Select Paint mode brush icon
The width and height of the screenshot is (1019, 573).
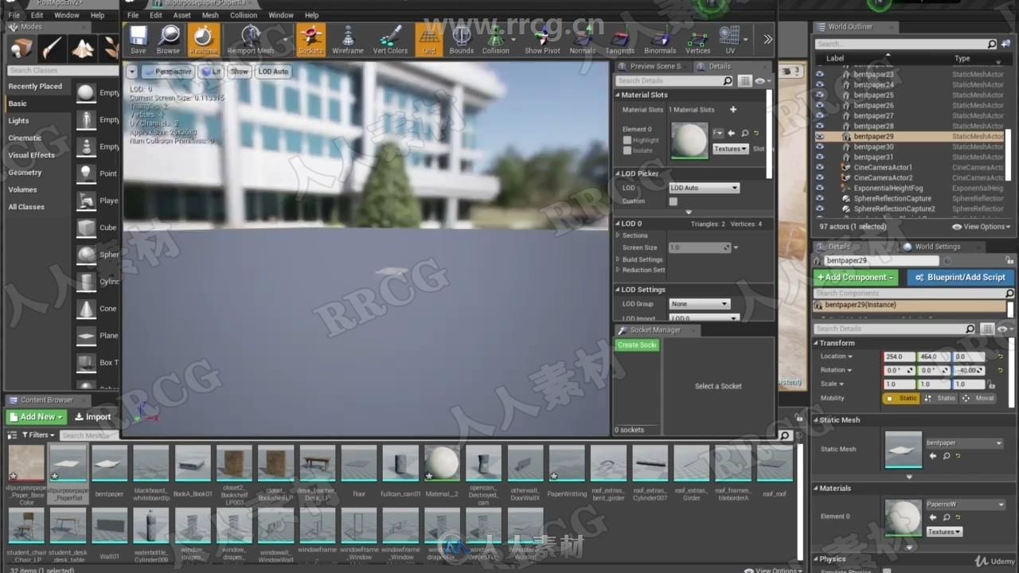coord(53,49)
